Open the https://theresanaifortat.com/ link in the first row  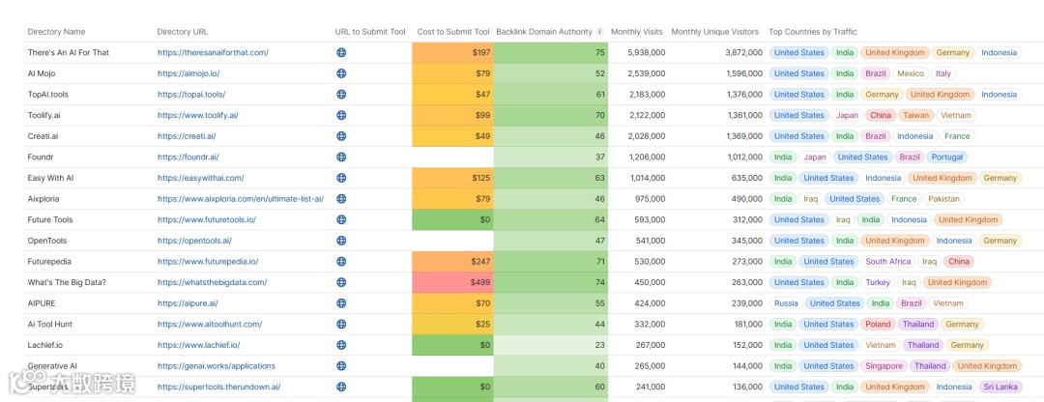click(x=213, y=53)
